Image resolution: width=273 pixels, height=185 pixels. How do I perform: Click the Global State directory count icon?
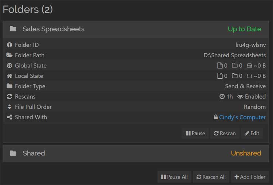pos(235,65)
